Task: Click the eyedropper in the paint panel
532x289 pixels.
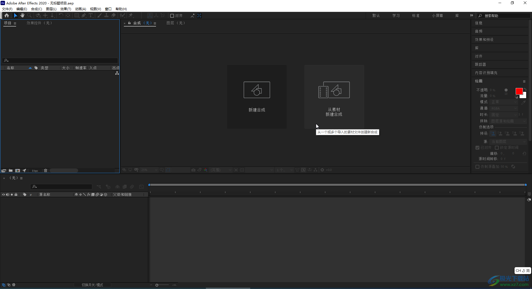Action: tap(523, 102)
